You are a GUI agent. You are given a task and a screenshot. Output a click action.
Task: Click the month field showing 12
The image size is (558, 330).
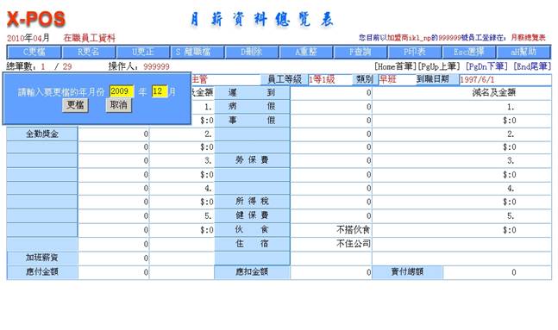click(160, 91)
